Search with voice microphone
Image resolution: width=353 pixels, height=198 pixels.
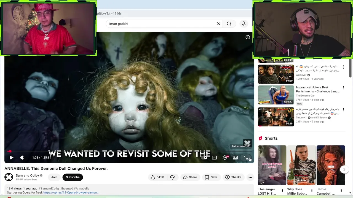coord(244,24)
